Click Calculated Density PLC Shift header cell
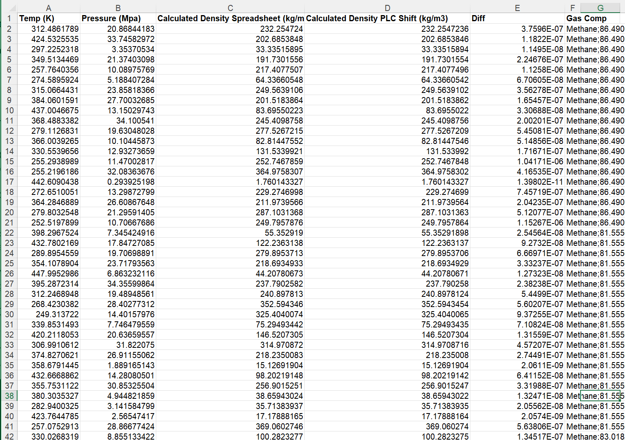The height and width of the screenshot is (440, 625). click(387, 18)
